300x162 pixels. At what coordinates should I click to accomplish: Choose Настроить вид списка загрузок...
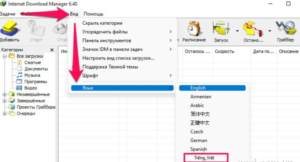tap(122, 58)
